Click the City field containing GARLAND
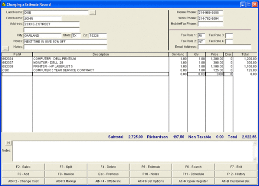This screenshot has width=259, height=186. (x=43, y=36)
